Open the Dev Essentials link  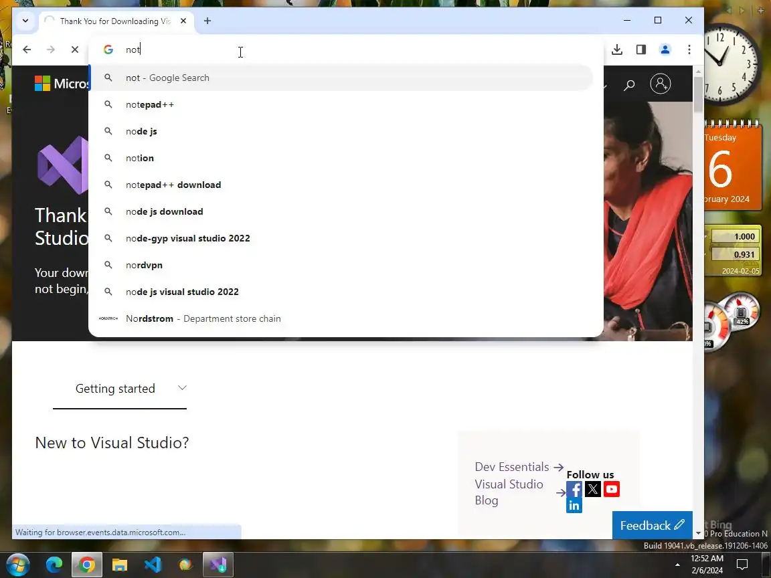click(x=519, y=467)
